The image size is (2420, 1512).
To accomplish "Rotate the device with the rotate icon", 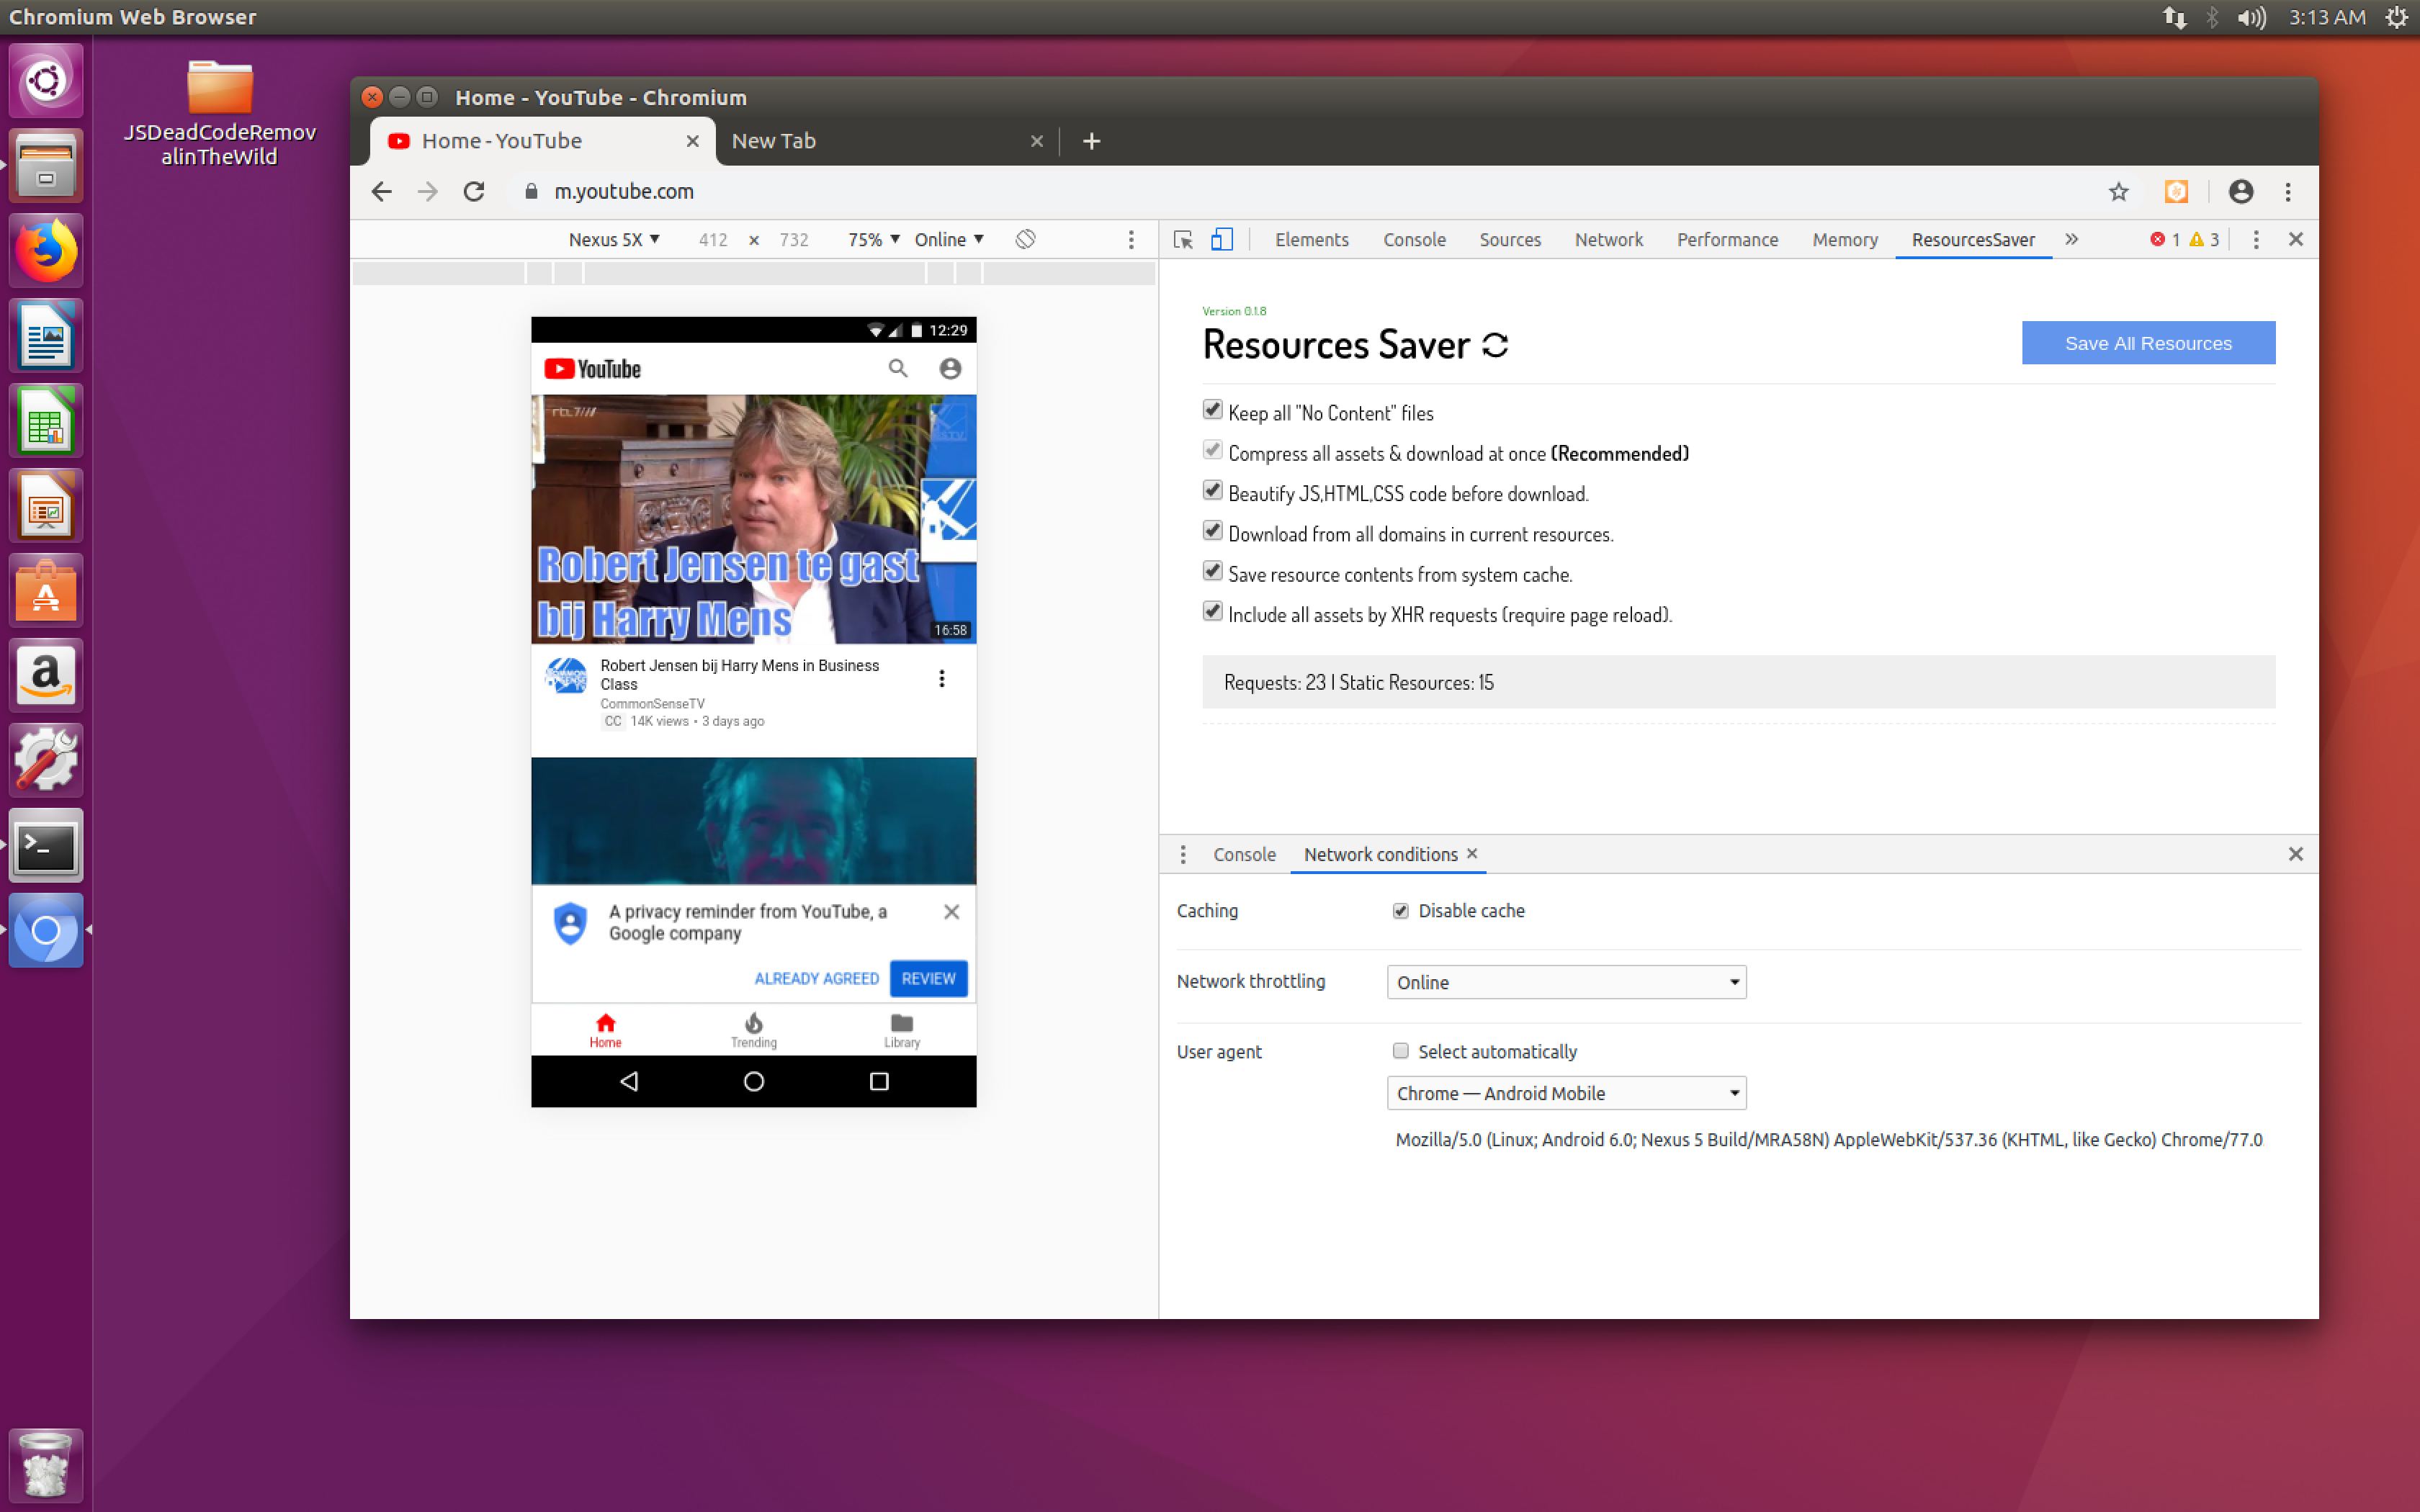I will (x=1025, y=239).
